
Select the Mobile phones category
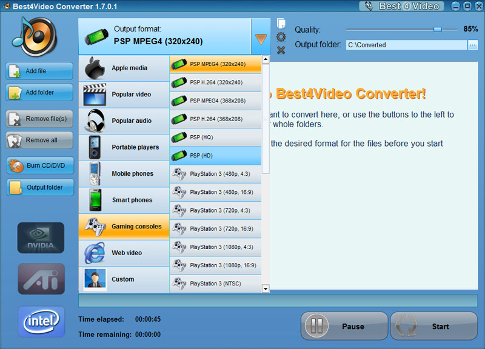[124, 174]
